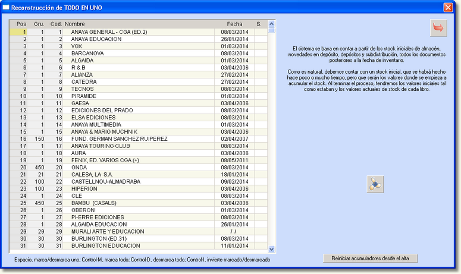This screenshot has height=274, width=461.
Task: Click Reiniciar acumuladores desde el alta button
Action: (x=370, y=259)
